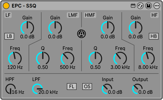
Task: Click the 20.0 kHz LPF value
Action: pyautogui.click(x=48, y=92)
